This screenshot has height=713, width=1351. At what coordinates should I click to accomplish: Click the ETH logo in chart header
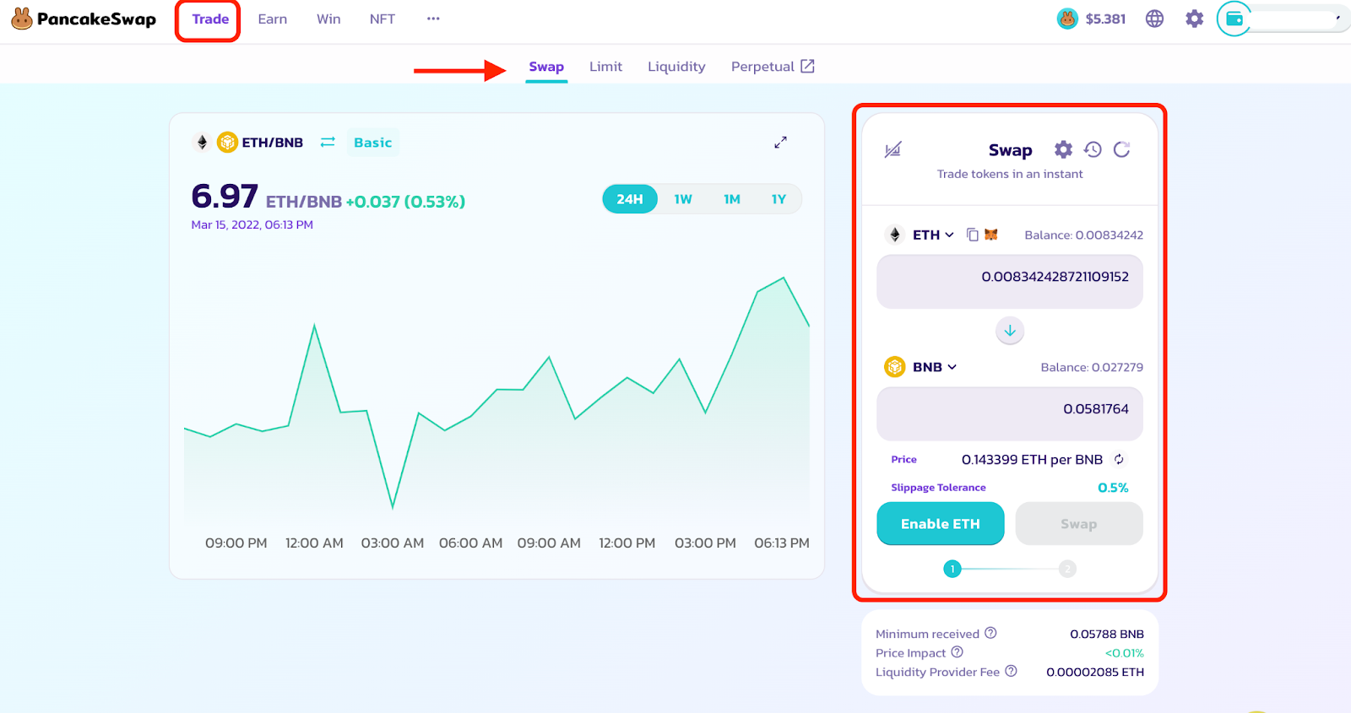tap(202, 143)
